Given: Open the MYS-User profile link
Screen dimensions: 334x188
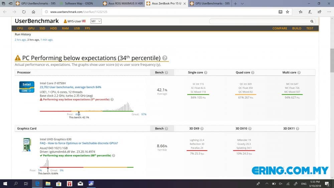Looking at the screenshot, I should (x=74, y=21).
